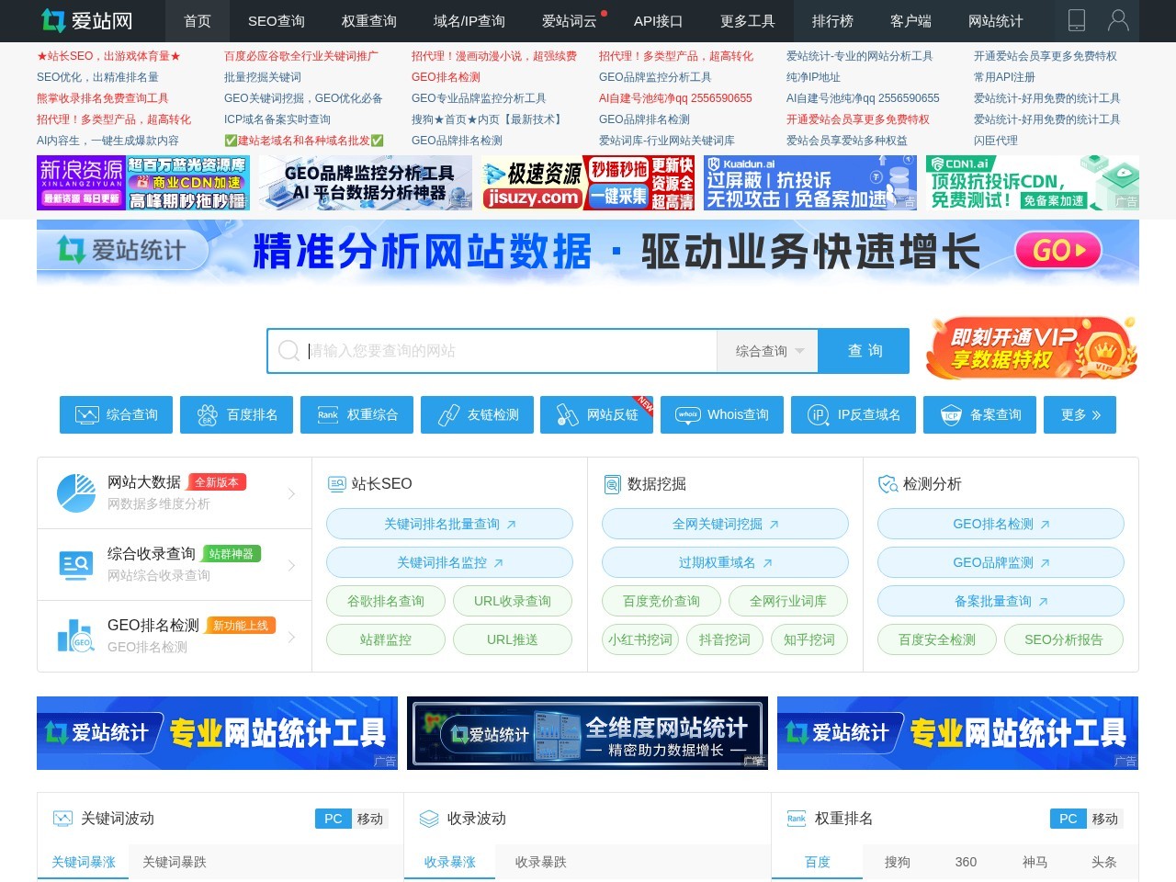Click the URL收录查询 button
This screenshot has height=882, width=1176.
pyautogui.click(x=513, y=601)
